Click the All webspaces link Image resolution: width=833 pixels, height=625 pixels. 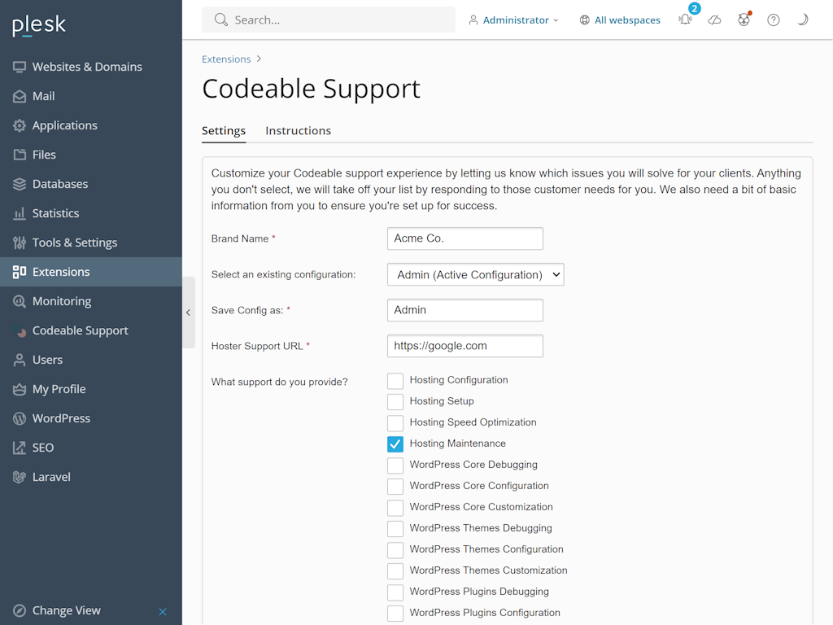(x=627, y=20)
